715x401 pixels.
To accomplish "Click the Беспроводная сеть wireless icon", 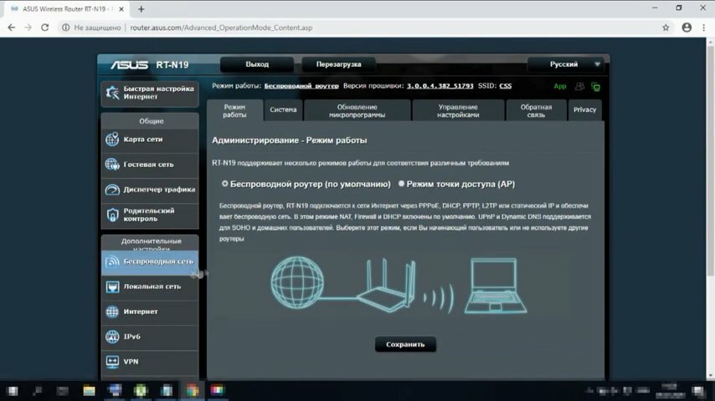I will [x=112, y=261].
